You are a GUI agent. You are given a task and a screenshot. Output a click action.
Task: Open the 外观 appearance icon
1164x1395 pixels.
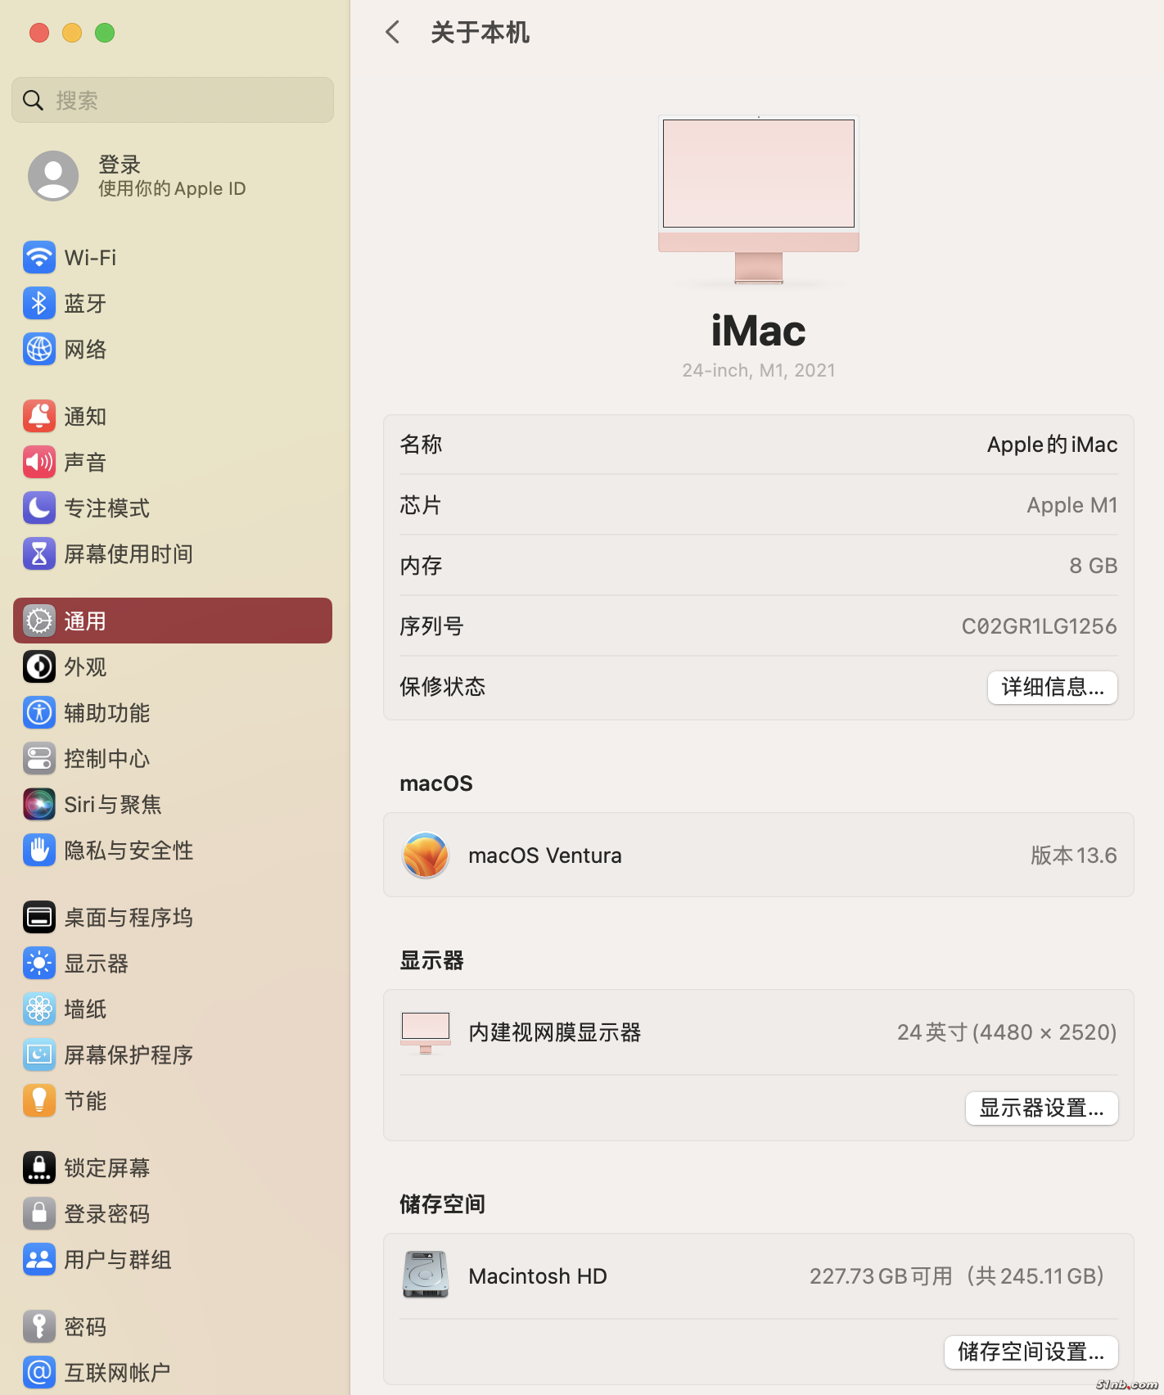tap(39, 667)
